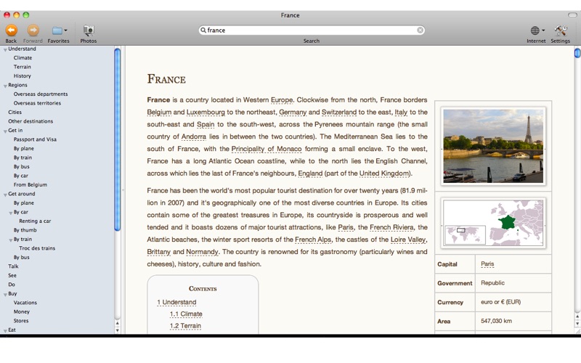Collapse the Get around section
Viewport: 581px width, 363px height.
pos(4,195)
